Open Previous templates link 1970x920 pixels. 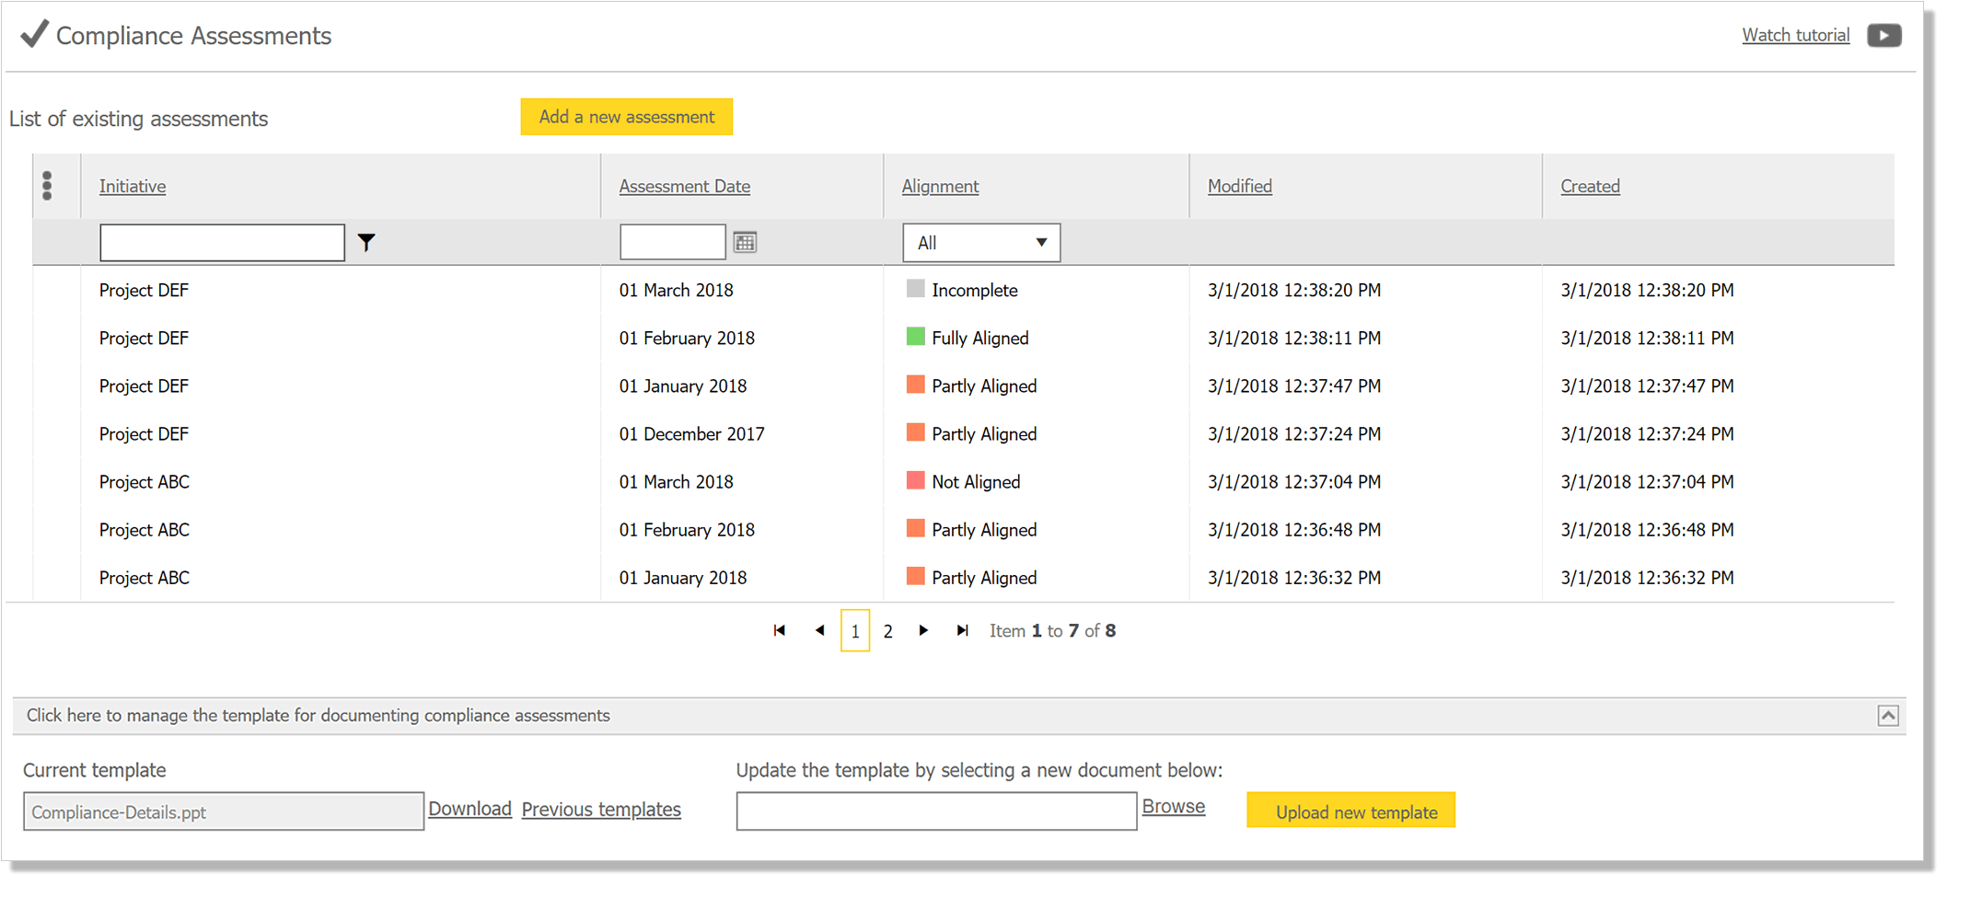pos(601,810)
